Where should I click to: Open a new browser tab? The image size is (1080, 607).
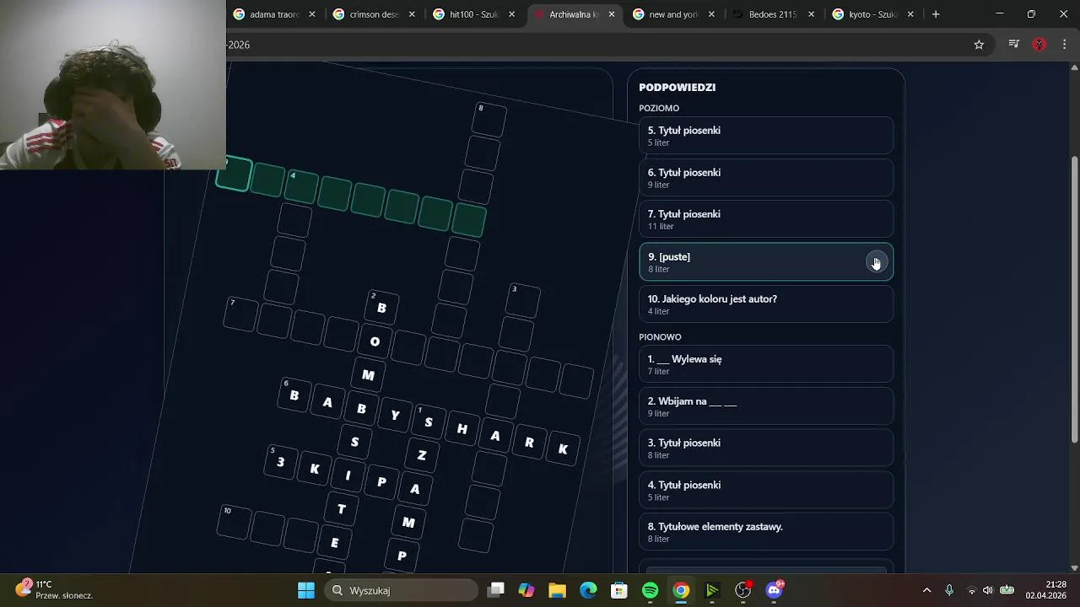[x=936, y=14]
